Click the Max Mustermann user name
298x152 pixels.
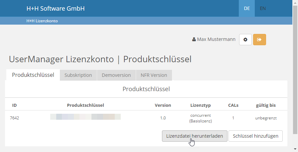coord(216,39)
